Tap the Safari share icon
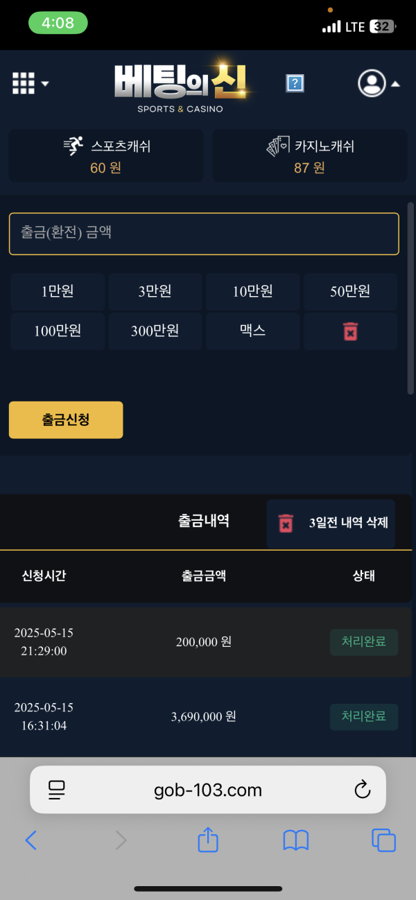The width and height of the screenshot is (416, 900). pyautogui.click(x=208, y=840)
